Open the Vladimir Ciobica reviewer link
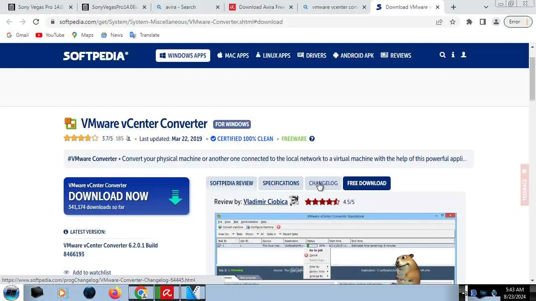The height and width of the screenshot is (301, 536). click(x=265, y=202)
